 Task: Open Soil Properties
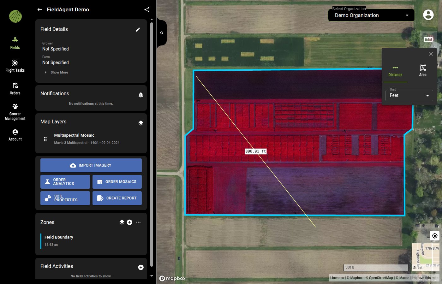pos(65,198)
